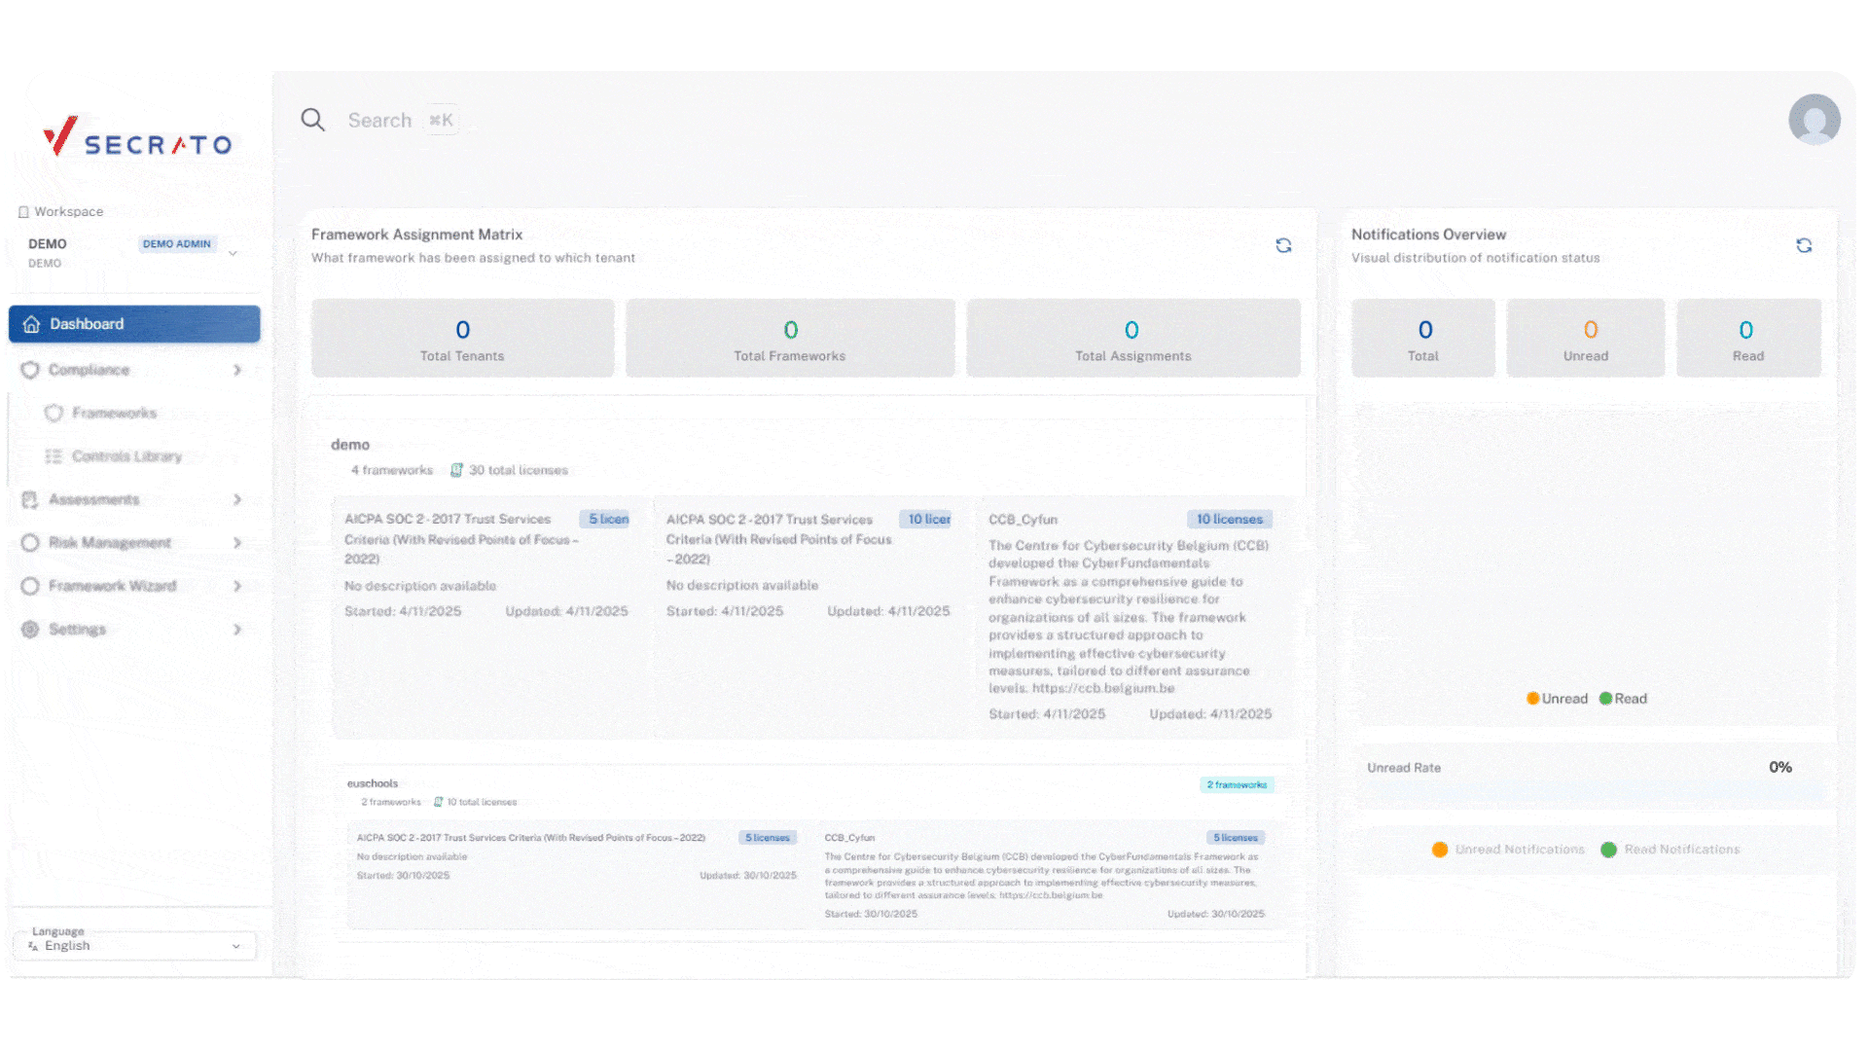1868x1051 pixels.
Task: Toggle the Read legend item in chart
Action: [x=1624, y=699]
